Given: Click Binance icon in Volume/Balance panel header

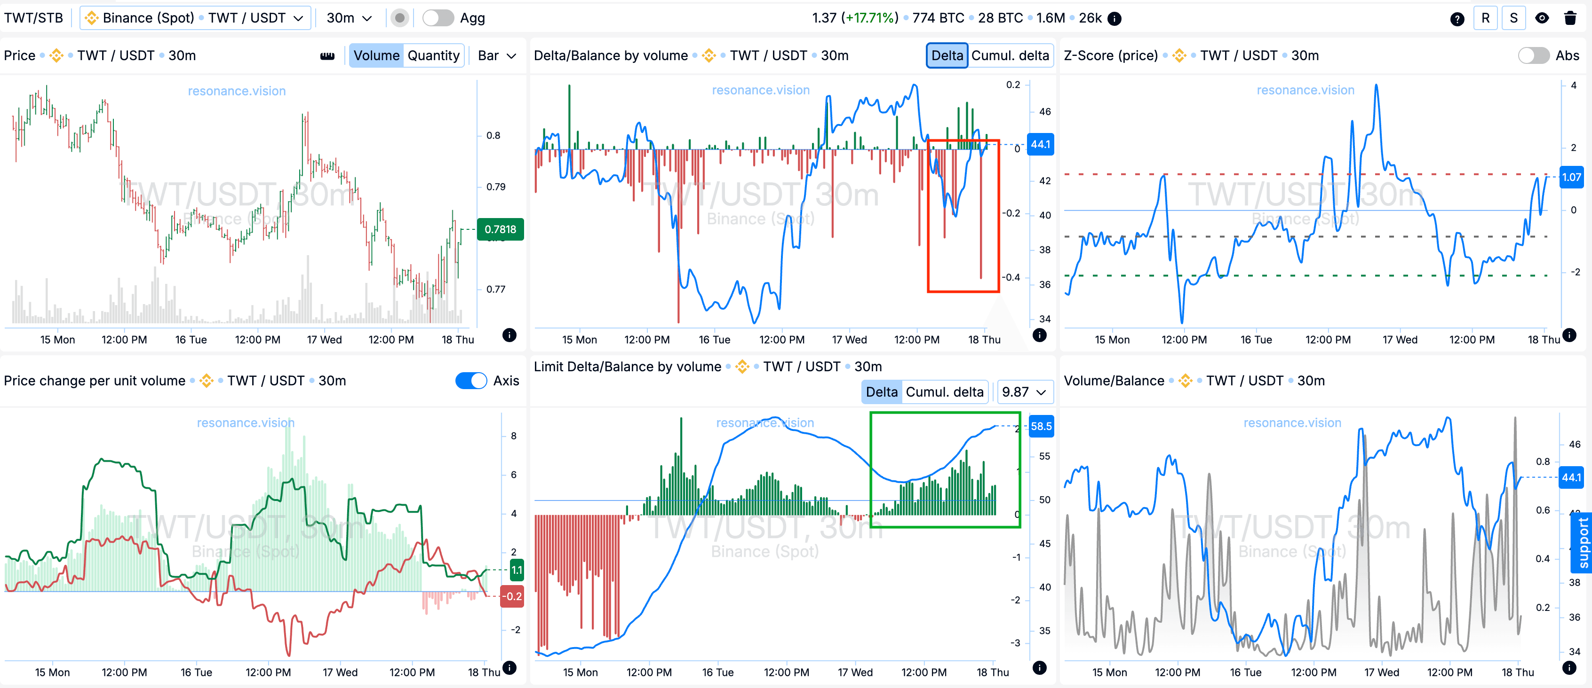Looking at the screenshot, I should (x=1185, y=381).
